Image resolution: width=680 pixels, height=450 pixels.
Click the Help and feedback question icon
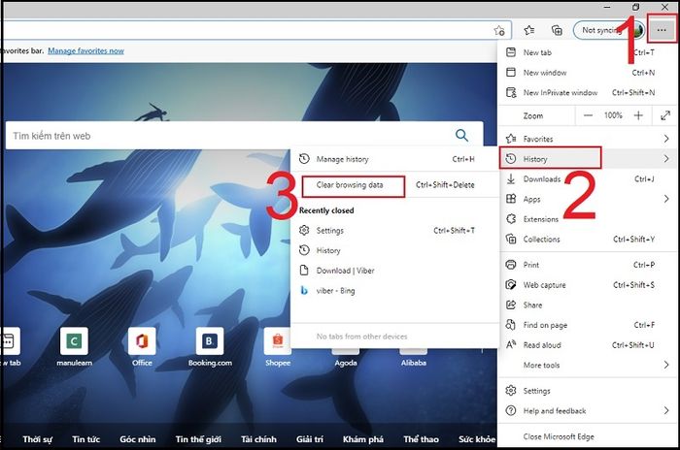[511, 410]
